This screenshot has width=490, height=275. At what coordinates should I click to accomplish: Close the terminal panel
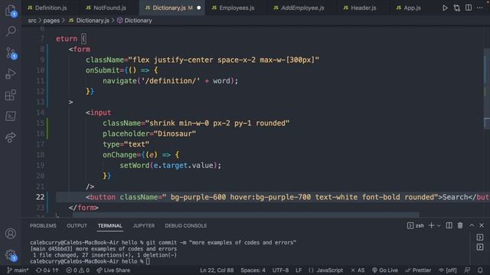482,225
